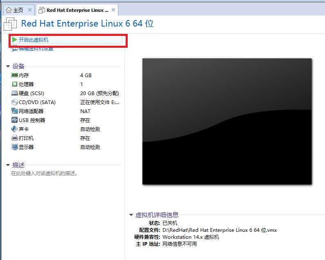Viewport: 325px width, 260px height.
Task: Click the 自动检测 value for 显示器
Action: tap(90, 147)
